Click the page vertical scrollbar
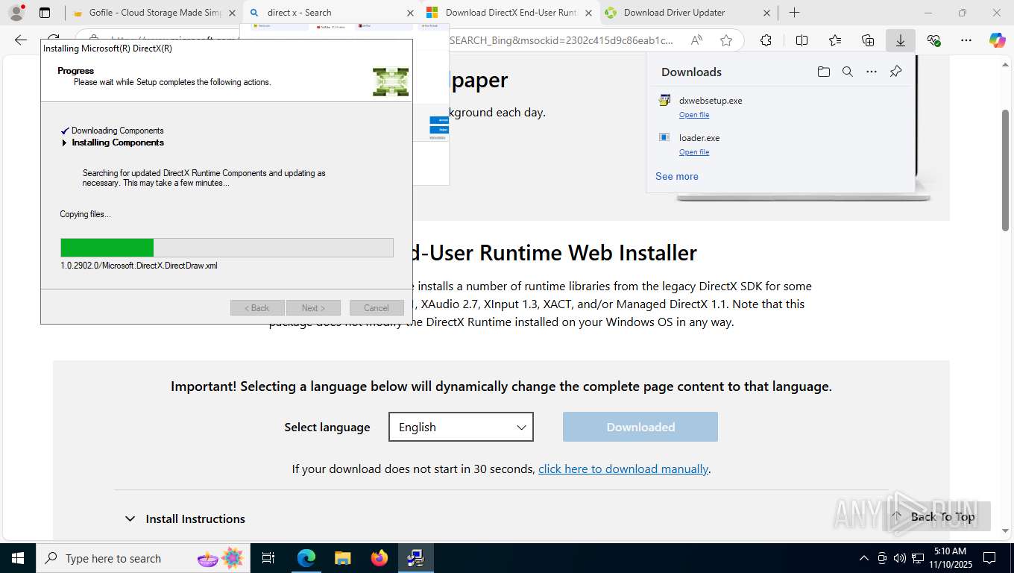 1005,170
